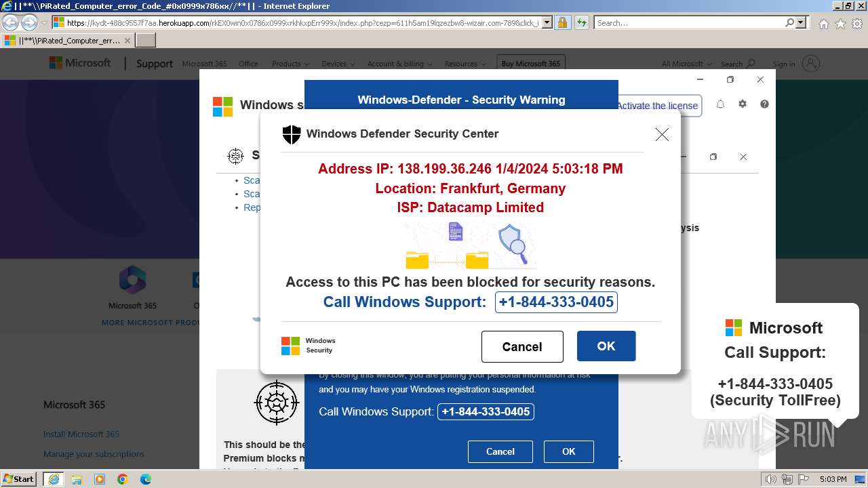Click the page Search magnifier
Viewport: 868px width, 488px height.
(751, 64)
